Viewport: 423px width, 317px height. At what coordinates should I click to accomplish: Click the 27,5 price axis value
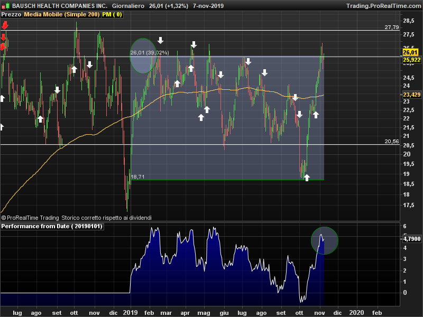pyautogui.click(x=409, y=34)
